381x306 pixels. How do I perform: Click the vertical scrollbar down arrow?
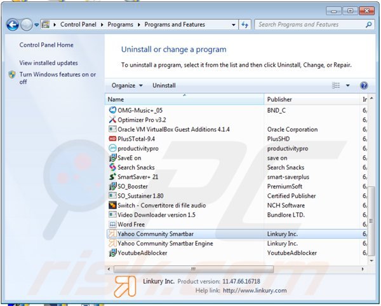pos(371,260)
